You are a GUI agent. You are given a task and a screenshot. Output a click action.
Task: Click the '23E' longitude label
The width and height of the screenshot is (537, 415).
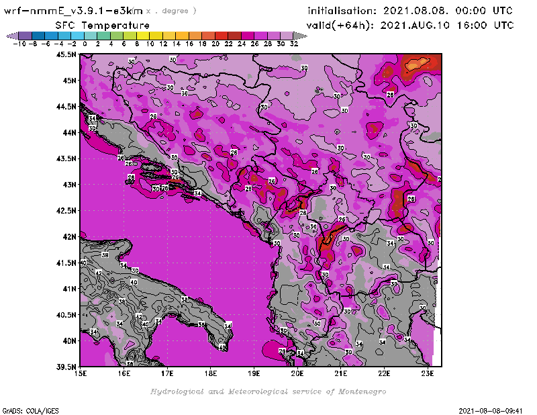pyautogui.click(x=428, y=373)
